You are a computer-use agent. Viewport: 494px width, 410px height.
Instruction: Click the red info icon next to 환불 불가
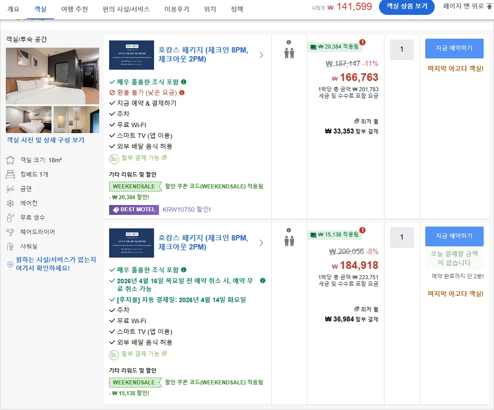182,93
